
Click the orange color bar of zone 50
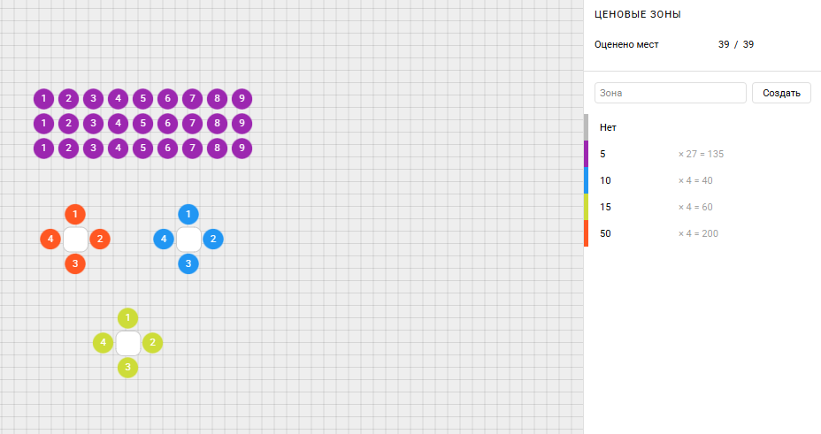(586, 233)
